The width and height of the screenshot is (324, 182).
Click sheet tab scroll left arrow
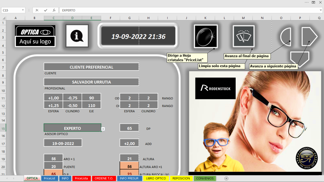click(x=7, y=178)
